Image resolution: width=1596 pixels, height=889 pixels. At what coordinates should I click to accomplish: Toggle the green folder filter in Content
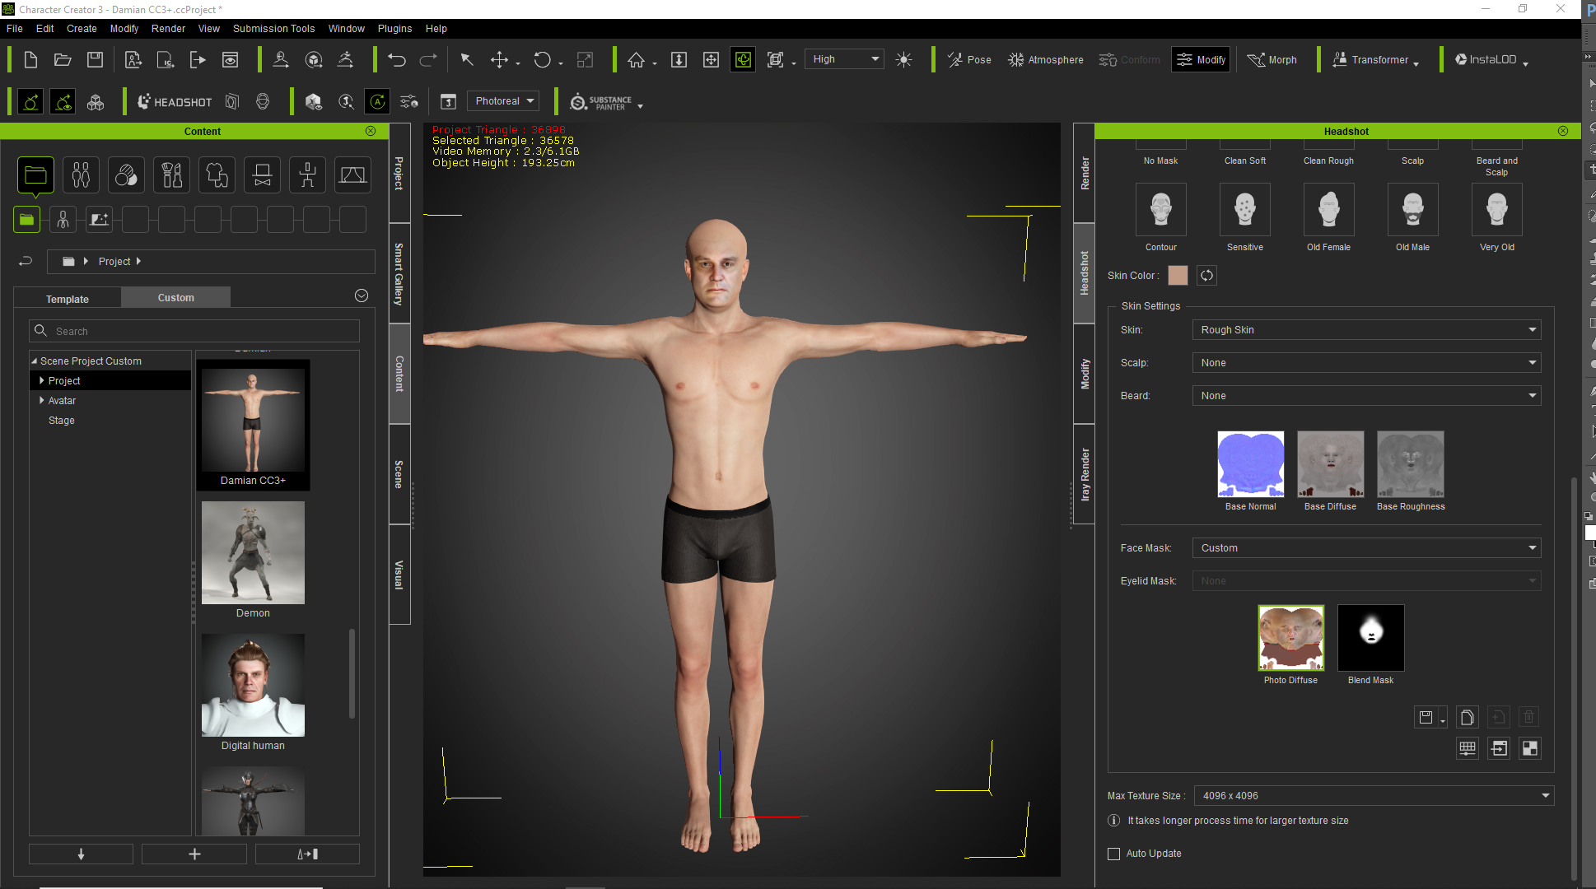pyautogui.click(x=26, y=219)
